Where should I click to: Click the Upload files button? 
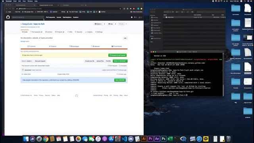pyautogui.click(x=100, y=61)
